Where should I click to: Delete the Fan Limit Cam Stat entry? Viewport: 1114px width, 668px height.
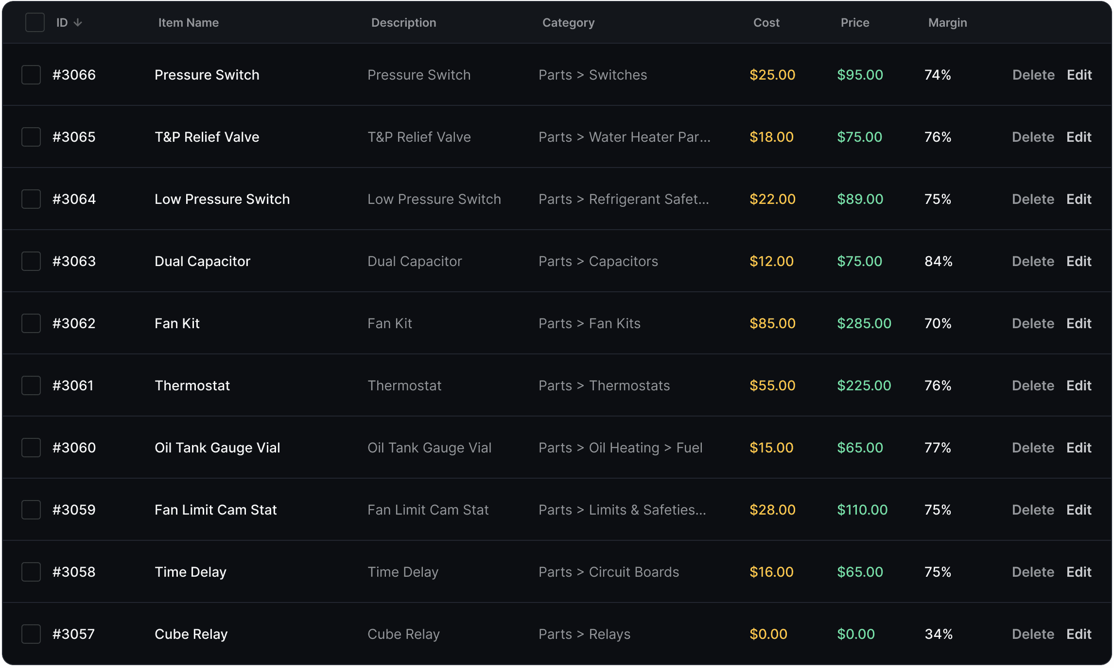tap(1033, 509)
